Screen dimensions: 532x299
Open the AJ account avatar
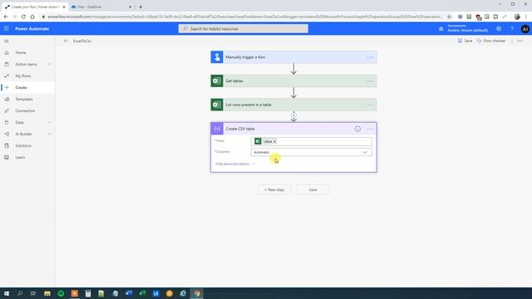[x=525, y=29]
